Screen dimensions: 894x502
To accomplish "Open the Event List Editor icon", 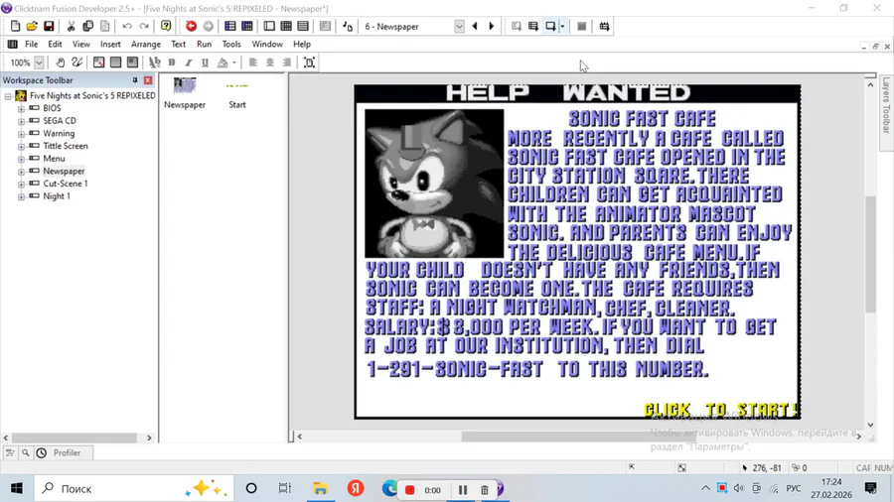I will (303, 26).
